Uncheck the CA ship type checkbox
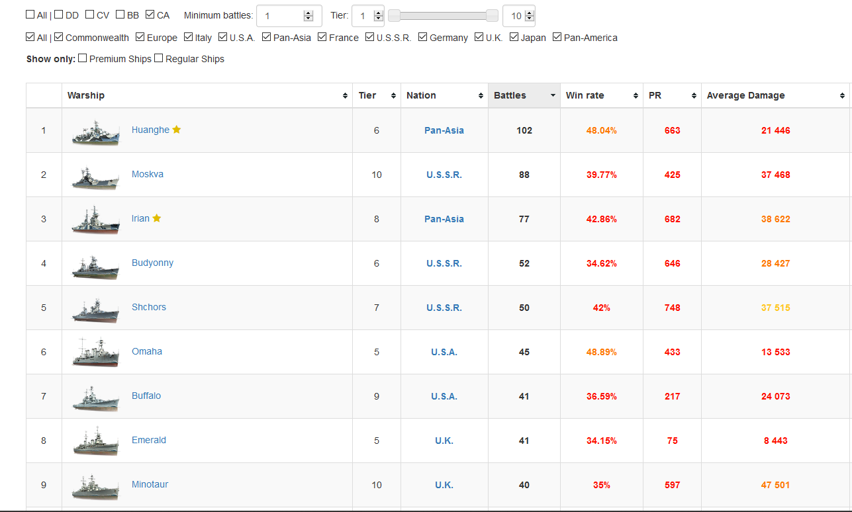The image size is (852, 512). [x=150, y=15]
